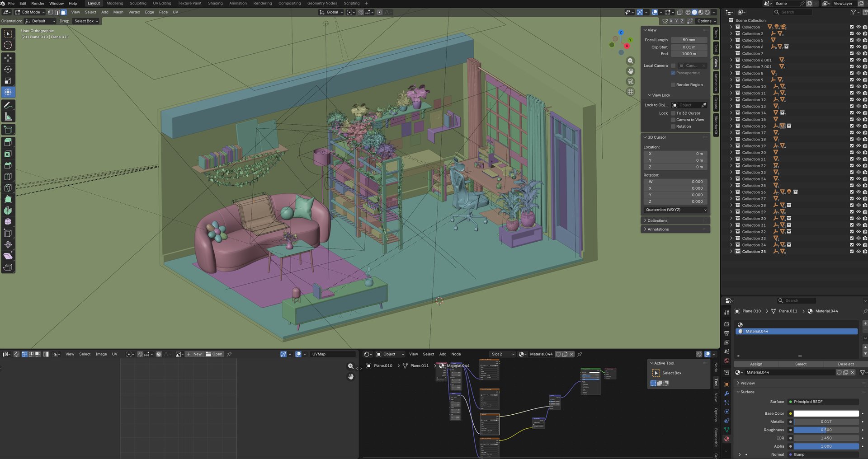Click the Assign button in material panel

click(756, 364)
